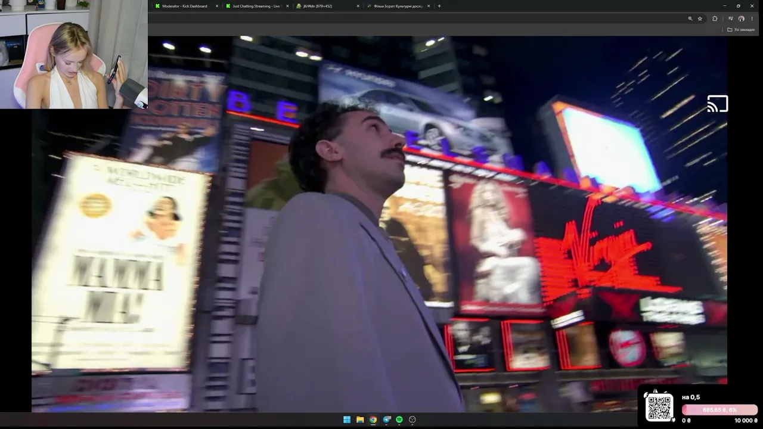This screenshot has width=763, height=429.
Task: Open the Усі закладки bookmarks folder
Action: pos(741,30)
